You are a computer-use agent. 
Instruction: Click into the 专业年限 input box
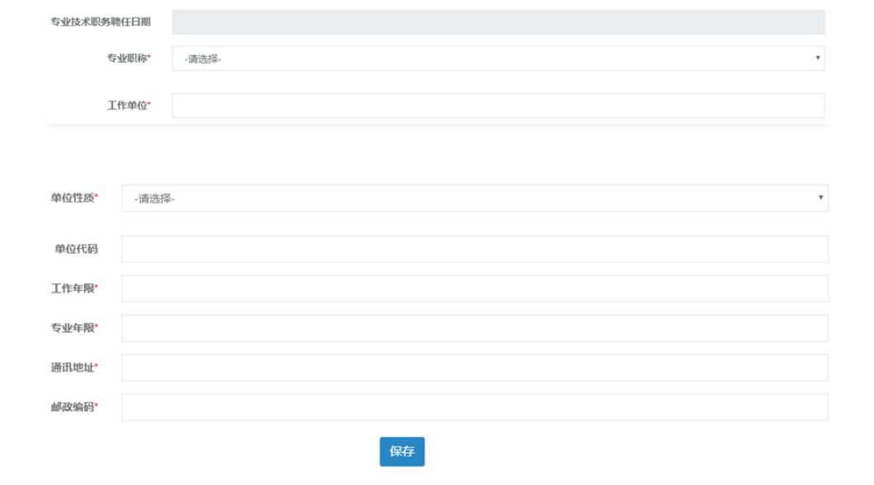pyautogui.click(x=474, y=328)
